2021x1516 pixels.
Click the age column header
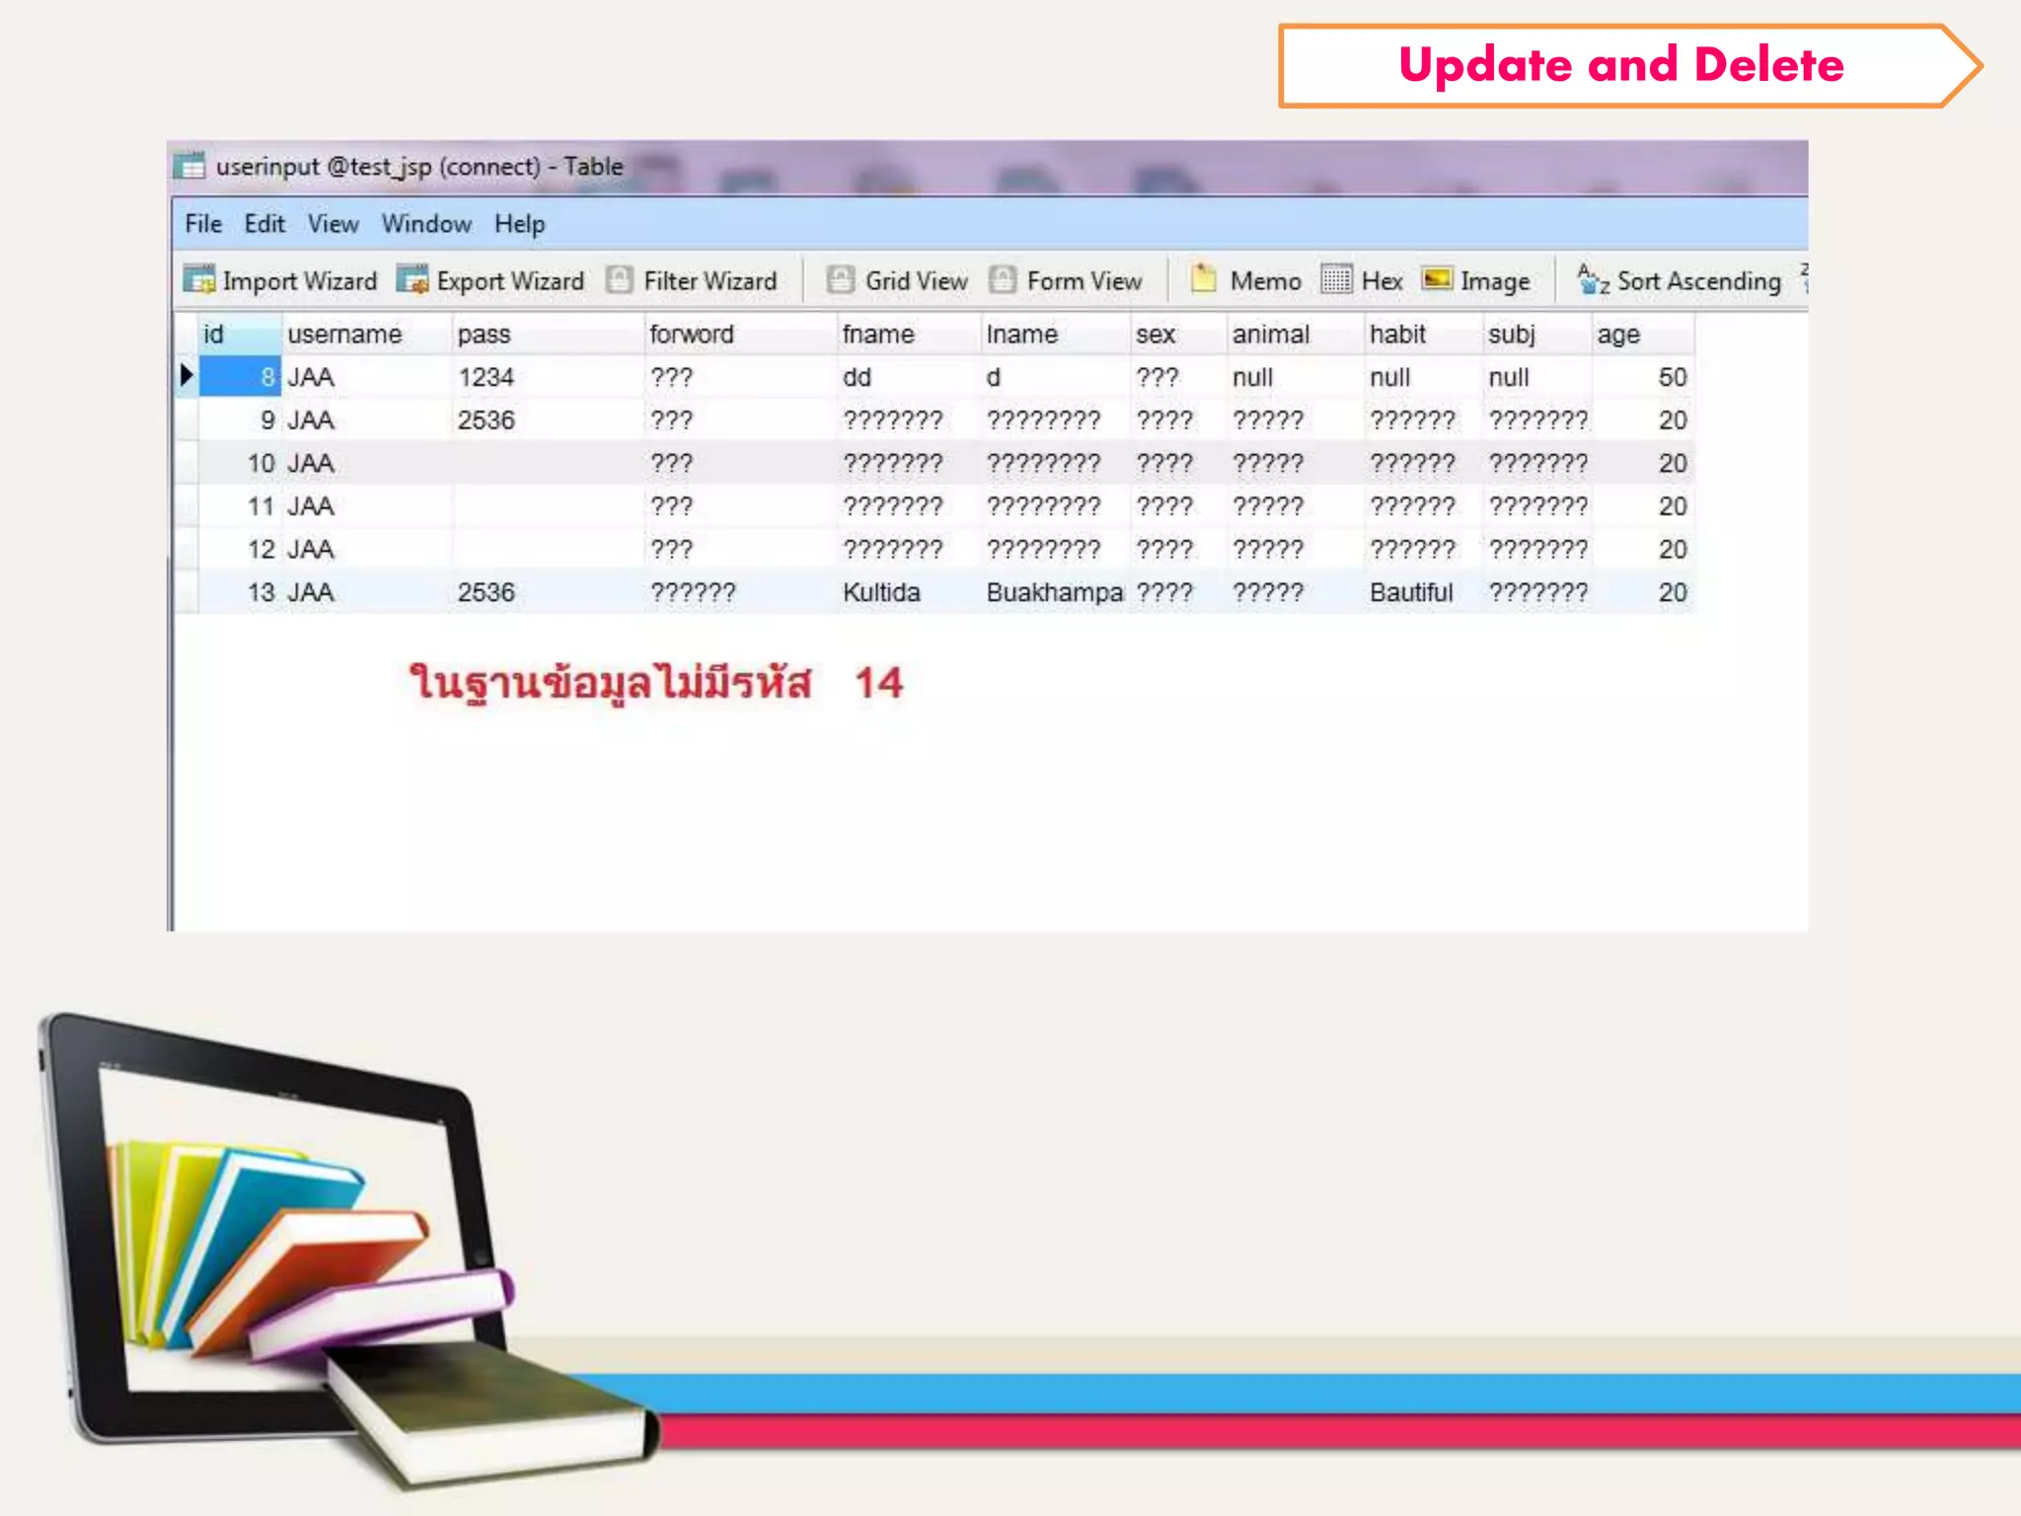1618,335
